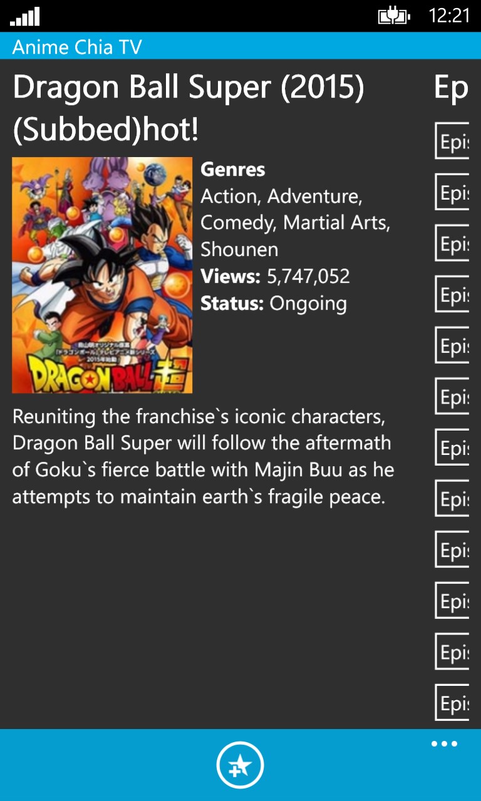Choose the seventh episode button
The image size is (481, 801).
click(x=452, y=447)
